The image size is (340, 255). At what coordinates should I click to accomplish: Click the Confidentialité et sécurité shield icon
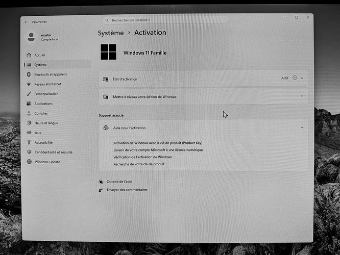[x=29, y=152]
